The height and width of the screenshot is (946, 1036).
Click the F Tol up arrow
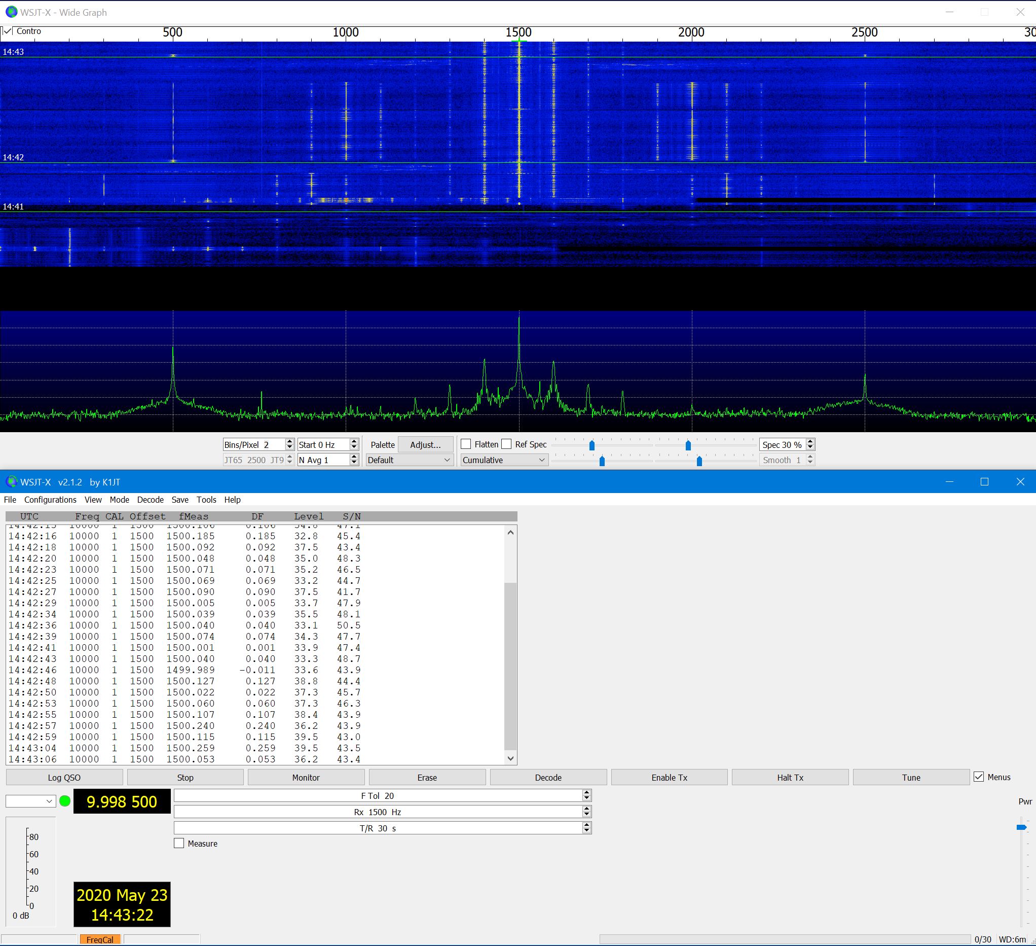click(586, 793)
